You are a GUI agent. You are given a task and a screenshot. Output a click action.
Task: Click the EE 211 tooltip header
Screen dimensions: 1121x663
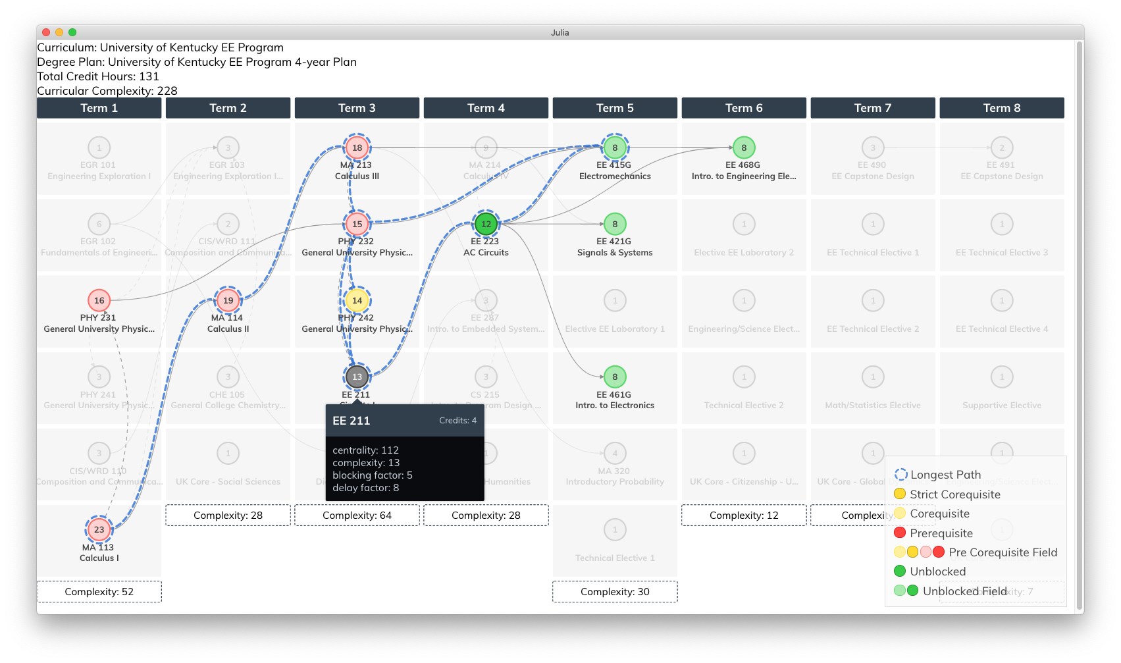[x=405, y=421]
